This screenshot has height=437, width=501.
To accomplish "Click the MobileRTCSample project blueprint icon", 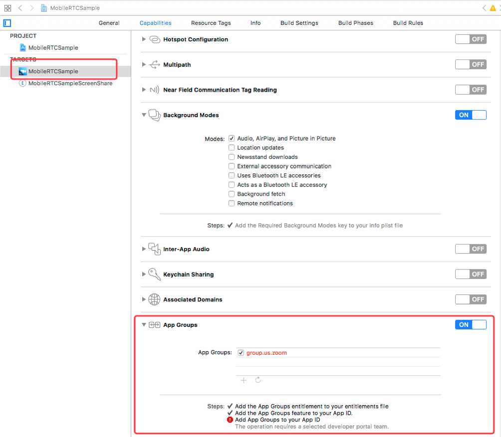I will (22, 47).
